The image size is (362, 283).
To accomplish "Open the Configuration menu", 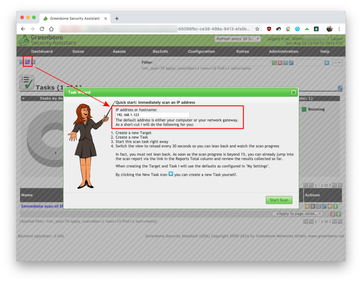I will tap(201, 52).
